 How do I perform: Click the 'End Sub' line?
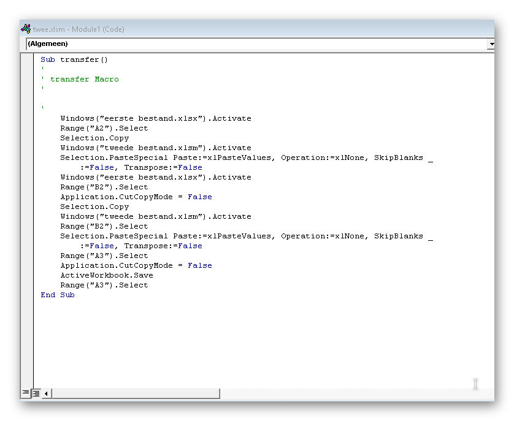click(58, 295)
